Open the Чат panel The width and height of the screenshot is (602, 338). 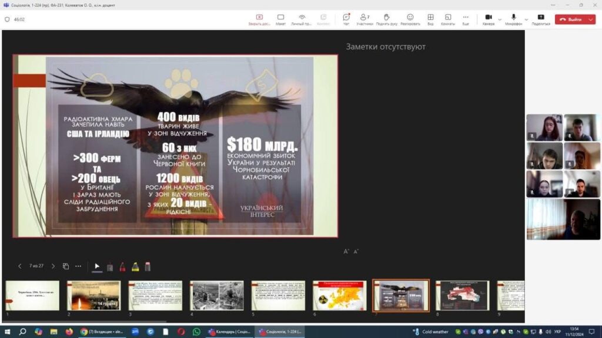(346, 19)
